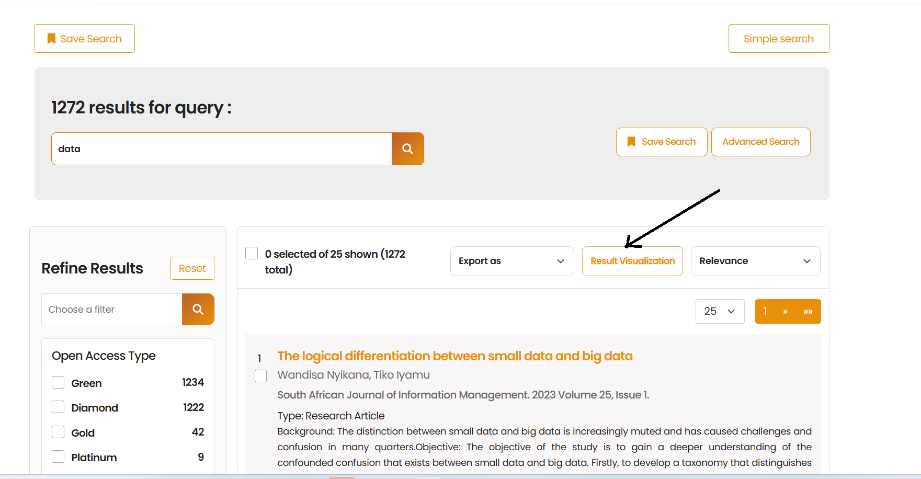Screen dimensions: 921x479
Task: Check the Green open access filter
Action: coord(58,382)
